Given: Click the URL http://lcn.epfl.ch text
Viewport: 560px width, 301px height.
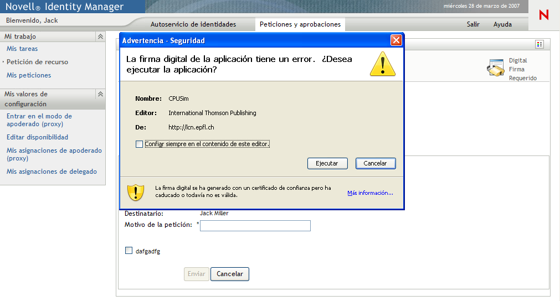Looking at the screenshot, I should tap(191, 127).
